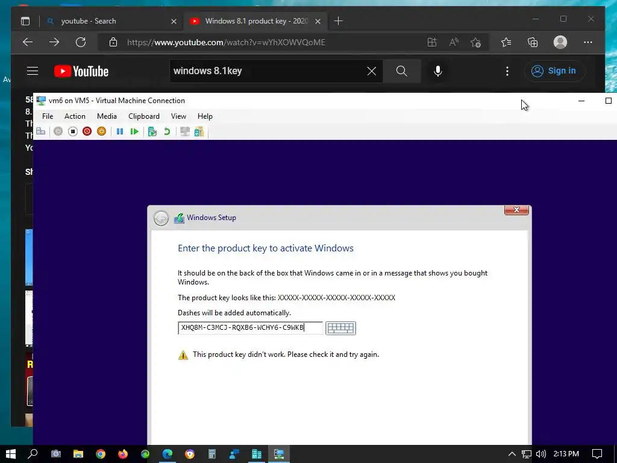Show hidden system tray icons
The height and width of the screenshot is (463, 617).
(x=512, y=454)
